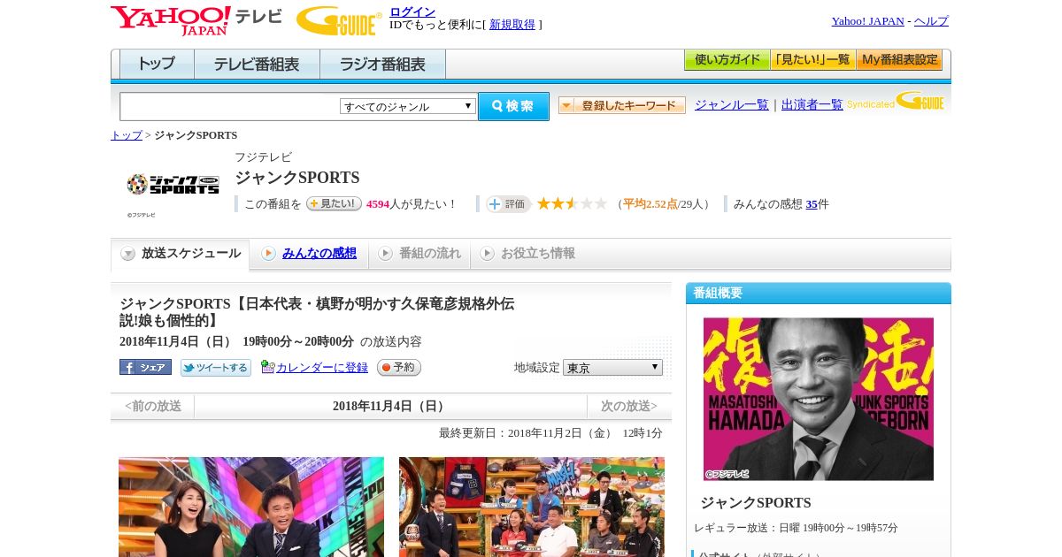1062x557 pixels.
Task: Switch to the テレビ番組表 tab
Action: (257, 65)
